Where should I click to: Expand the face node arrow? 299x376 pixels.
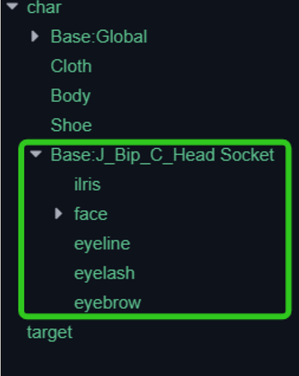point(59,214)
